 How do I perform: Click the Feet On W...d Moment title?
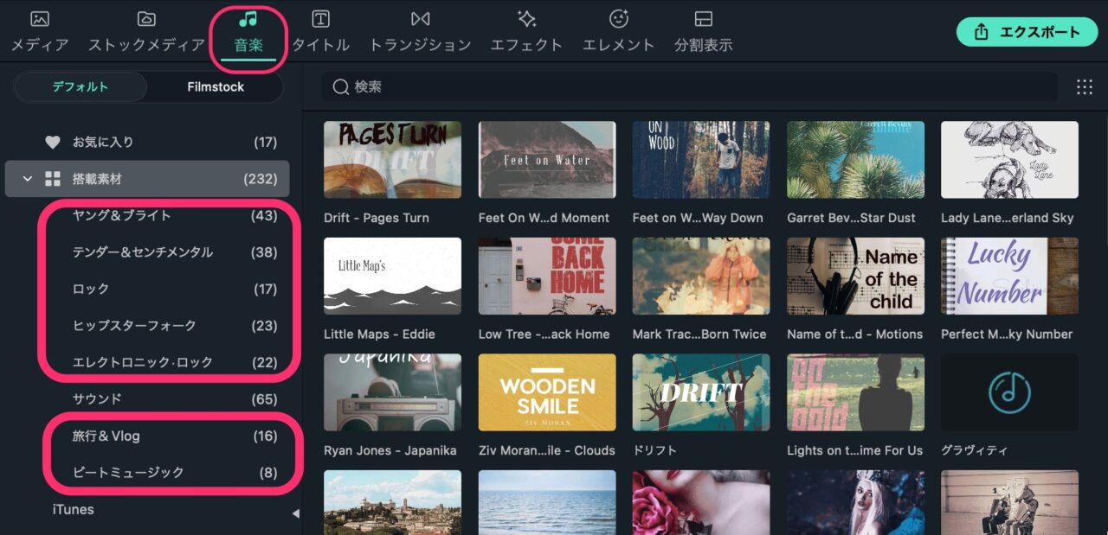(x=544, y=218)
